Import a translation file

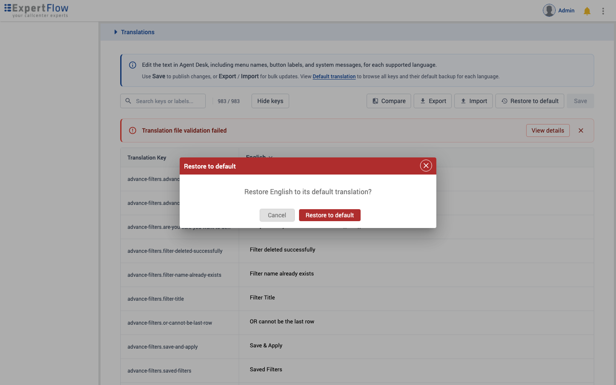[474, 101]
